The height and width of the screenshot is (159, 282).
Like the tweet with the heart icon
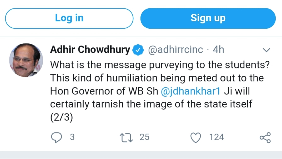tap(196, 137)
